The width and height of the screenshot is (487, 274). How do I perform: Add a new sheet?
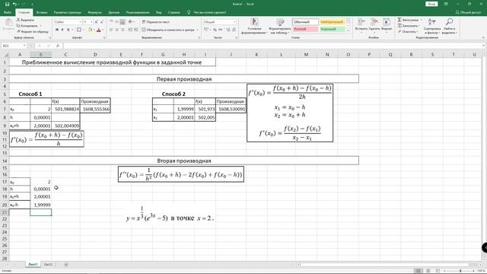(x=66, y=265)
